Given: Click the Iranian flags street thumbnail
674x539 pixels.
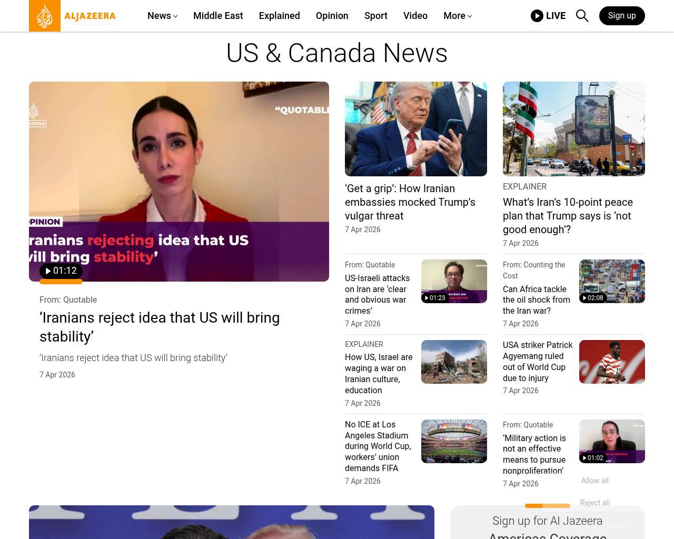Looking at the screenshot, I should pos(574,129).
